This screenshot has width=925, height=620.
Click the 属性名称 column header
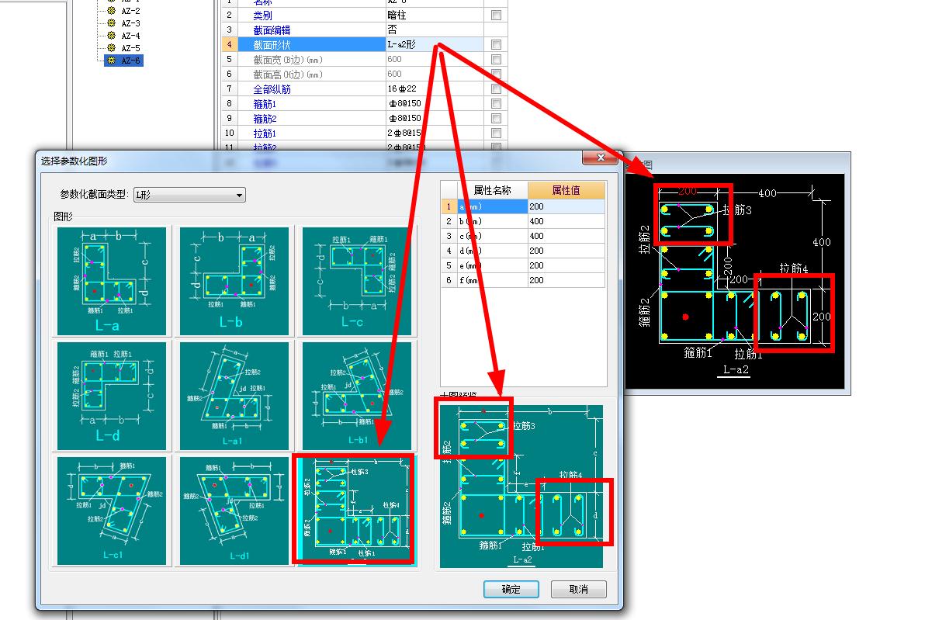click(493, 190)
